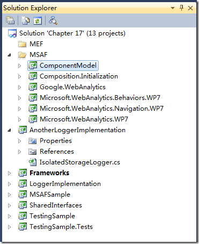Expand the ComponentModel project node
199x244 pixels.
[x=19, y=66]
